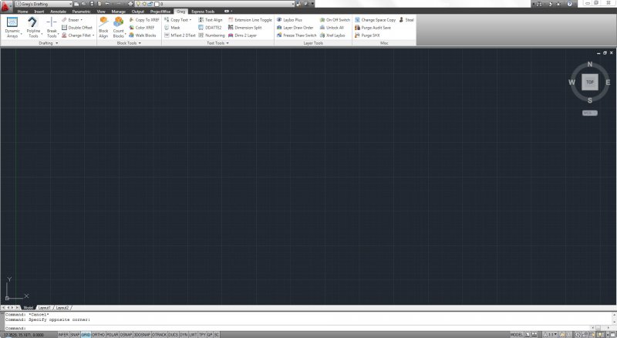
Task: Click the Steal tool
Action: pos(406,20)
